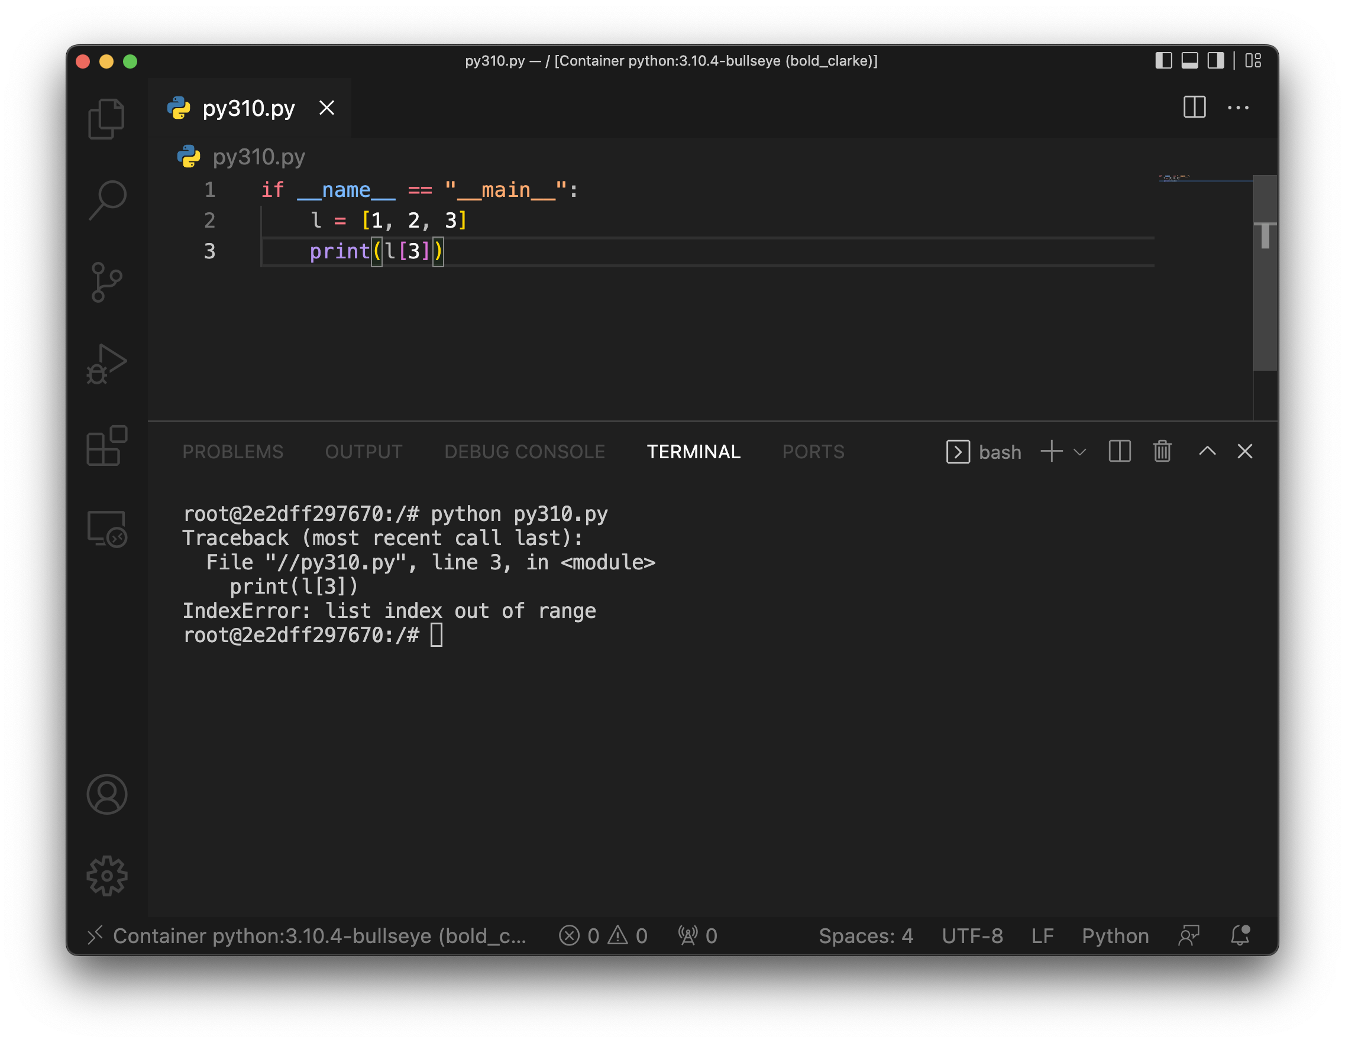The height and width of the screenshot is (1043, 1345).
Task: Switch to the PROBLEMS panel tab
Action: click(x=233, y=451)
